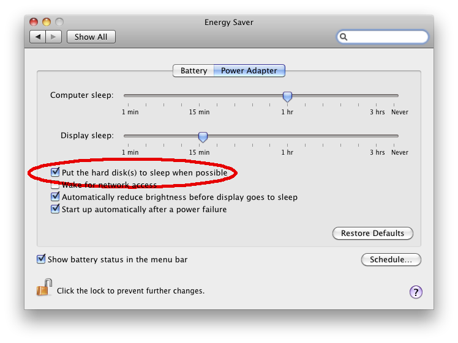Click the Show All button
The height and width of the screenshot is (343, 458).
(91, 37)
